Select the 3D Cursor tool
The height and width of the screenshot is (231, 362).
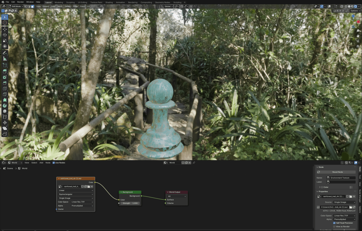pos(5,23)
